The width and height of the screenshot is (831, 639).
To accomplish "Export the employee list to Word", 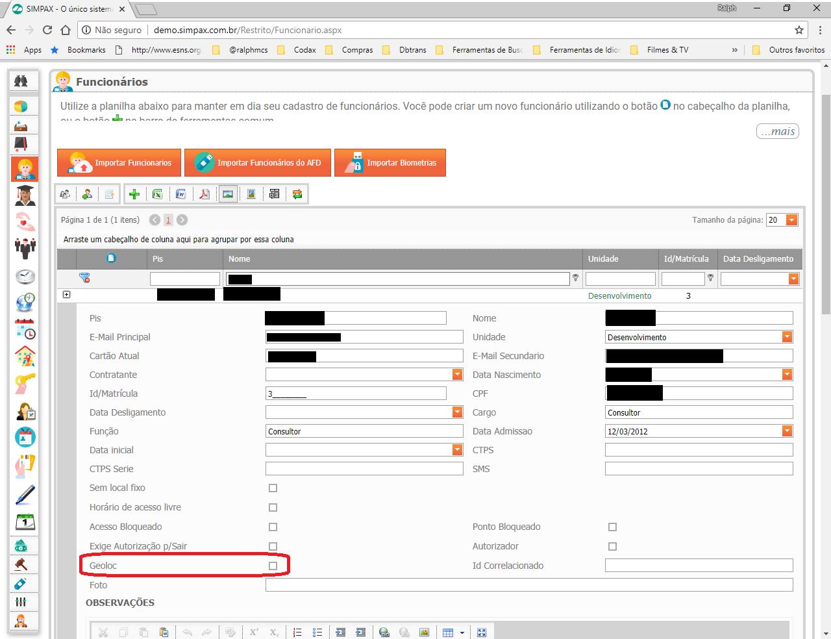I will (x=180, y=194).
